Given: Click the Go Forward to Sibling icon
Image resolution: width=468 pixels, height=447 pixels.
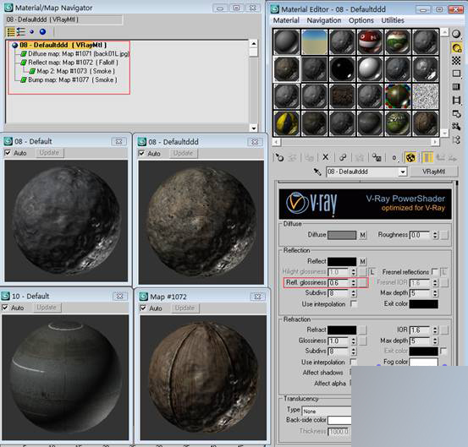Looking at the screenshot, I should click(453, 157).
